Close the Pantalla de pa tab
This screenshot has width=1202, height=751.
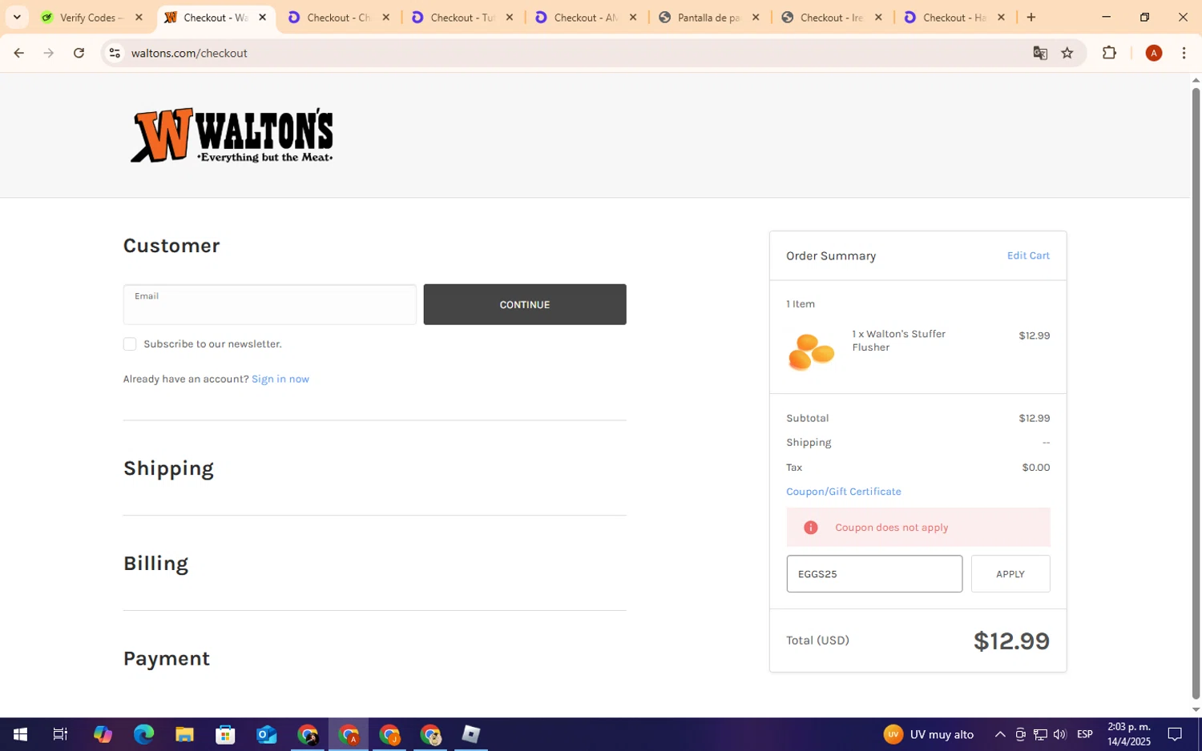756,17
